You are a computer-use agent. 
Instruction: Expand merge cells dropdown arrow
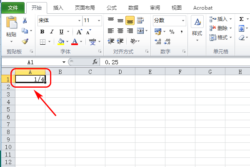tap(146, 30)
